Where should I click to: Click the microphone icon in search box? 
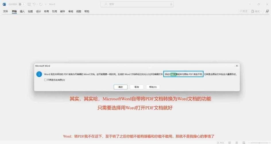[x=171, y=4]
